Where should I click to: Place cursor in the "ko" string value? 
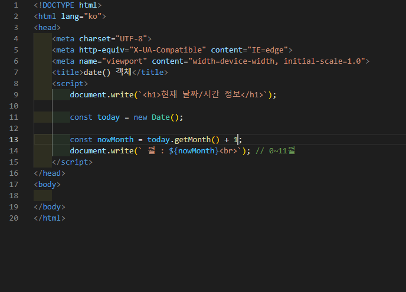(x=93, y=17)
